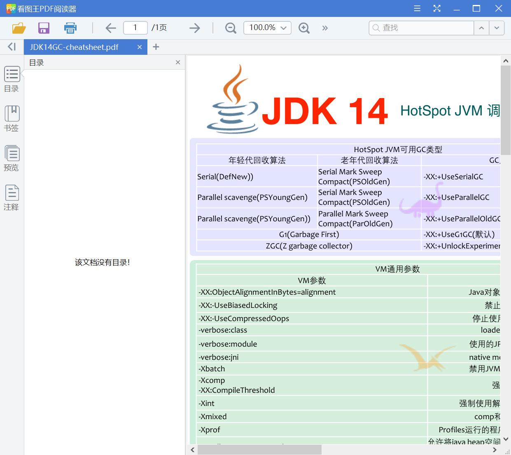
Task: Click the scroll down arrow of the document
Action: click(x=506, y=439)
